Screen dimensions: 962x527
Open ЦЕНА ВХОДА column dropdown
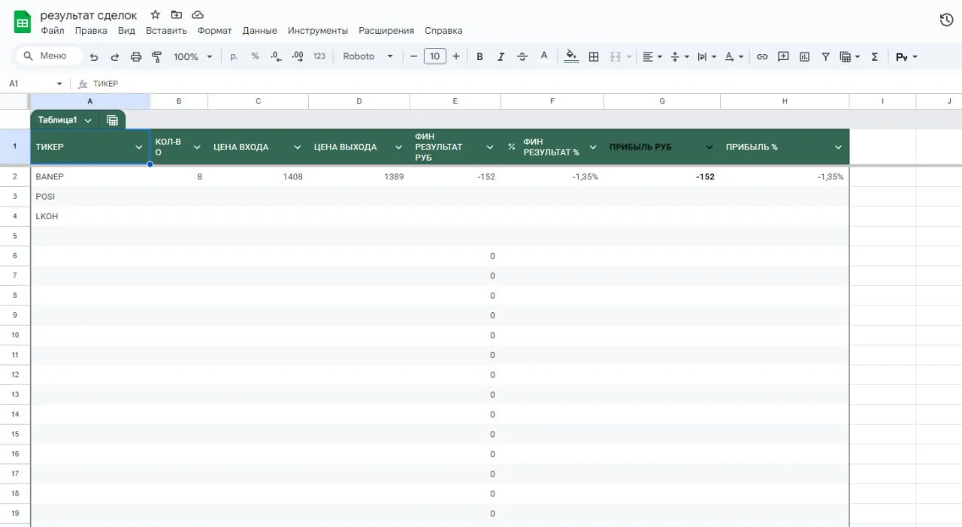click(x=298, y=147)
